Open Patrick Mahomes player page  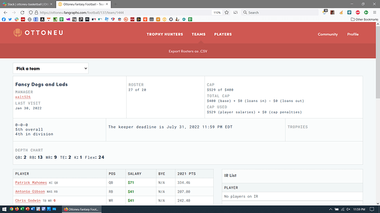click(31, 183)
